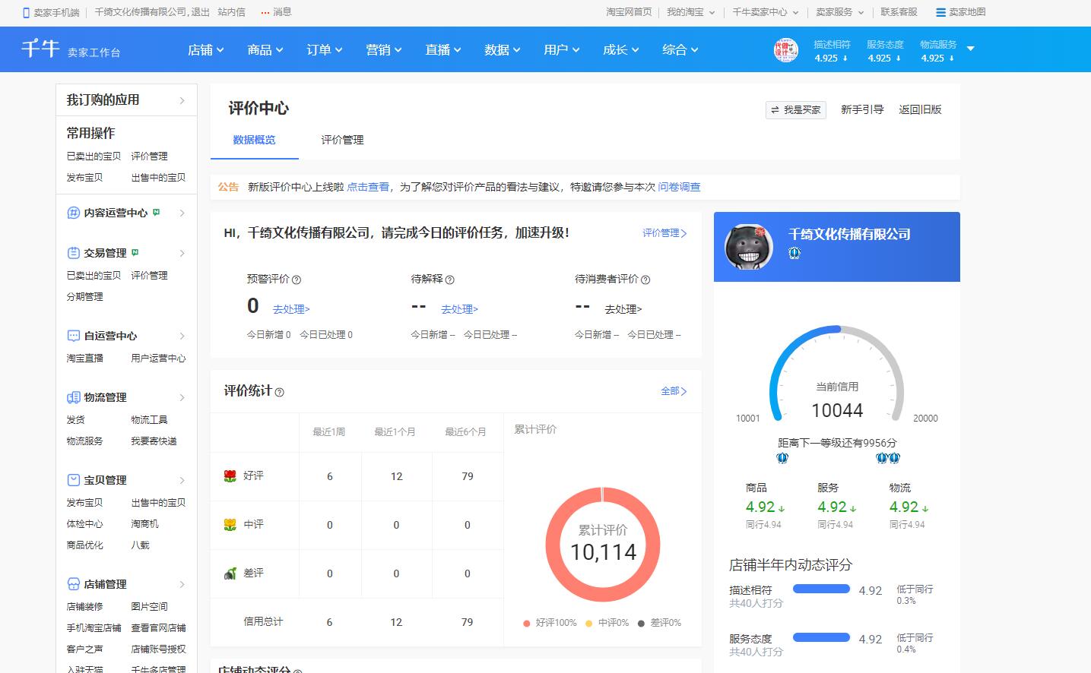This screenshot has width=1091, height=673.
Task: Click the crown badge under the shop name
Action: coord(794,254)
